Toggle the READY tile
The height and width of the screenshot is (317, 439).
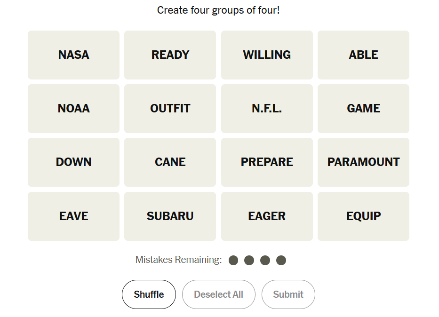point(170,55)
